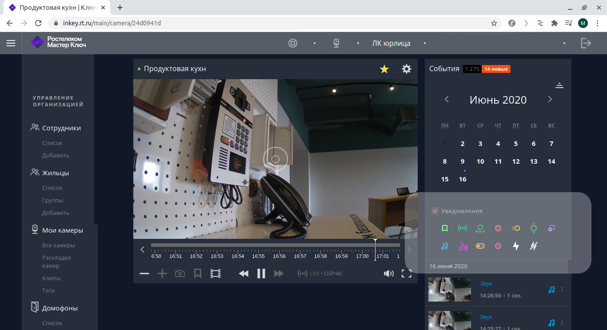Click the film strip clip icon
Screen dimensions: 607x330
216,274
